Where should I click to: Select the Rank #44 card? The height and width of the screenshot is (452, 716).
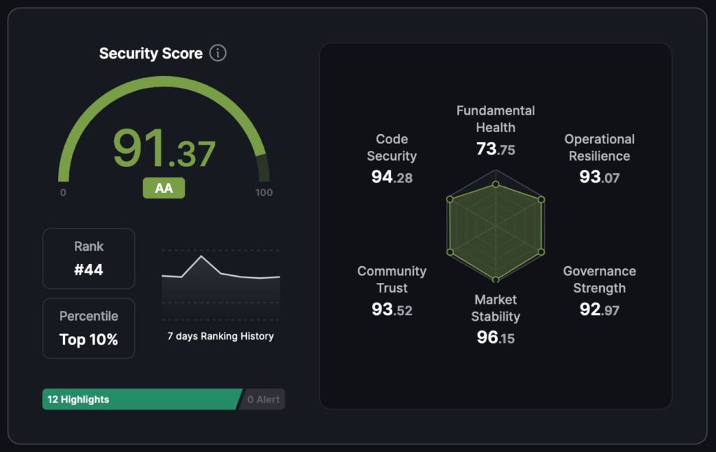click(89, 258)
